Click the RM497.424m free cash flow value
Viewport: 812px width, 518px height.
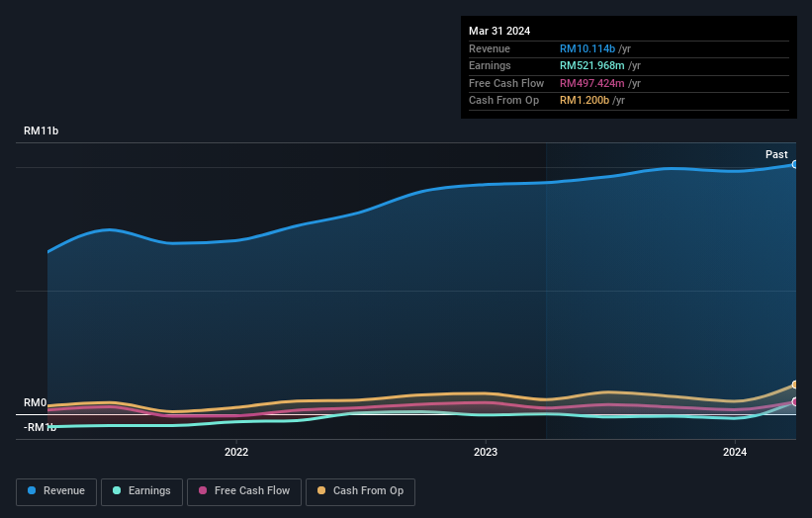pos(591,83)
